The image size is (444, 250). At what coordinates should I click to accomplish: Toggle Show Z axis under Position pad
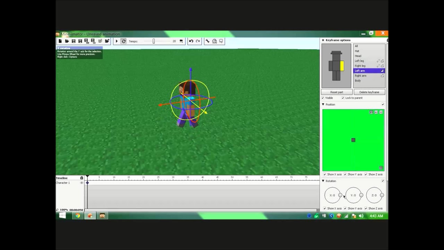[x=366, y=174]
